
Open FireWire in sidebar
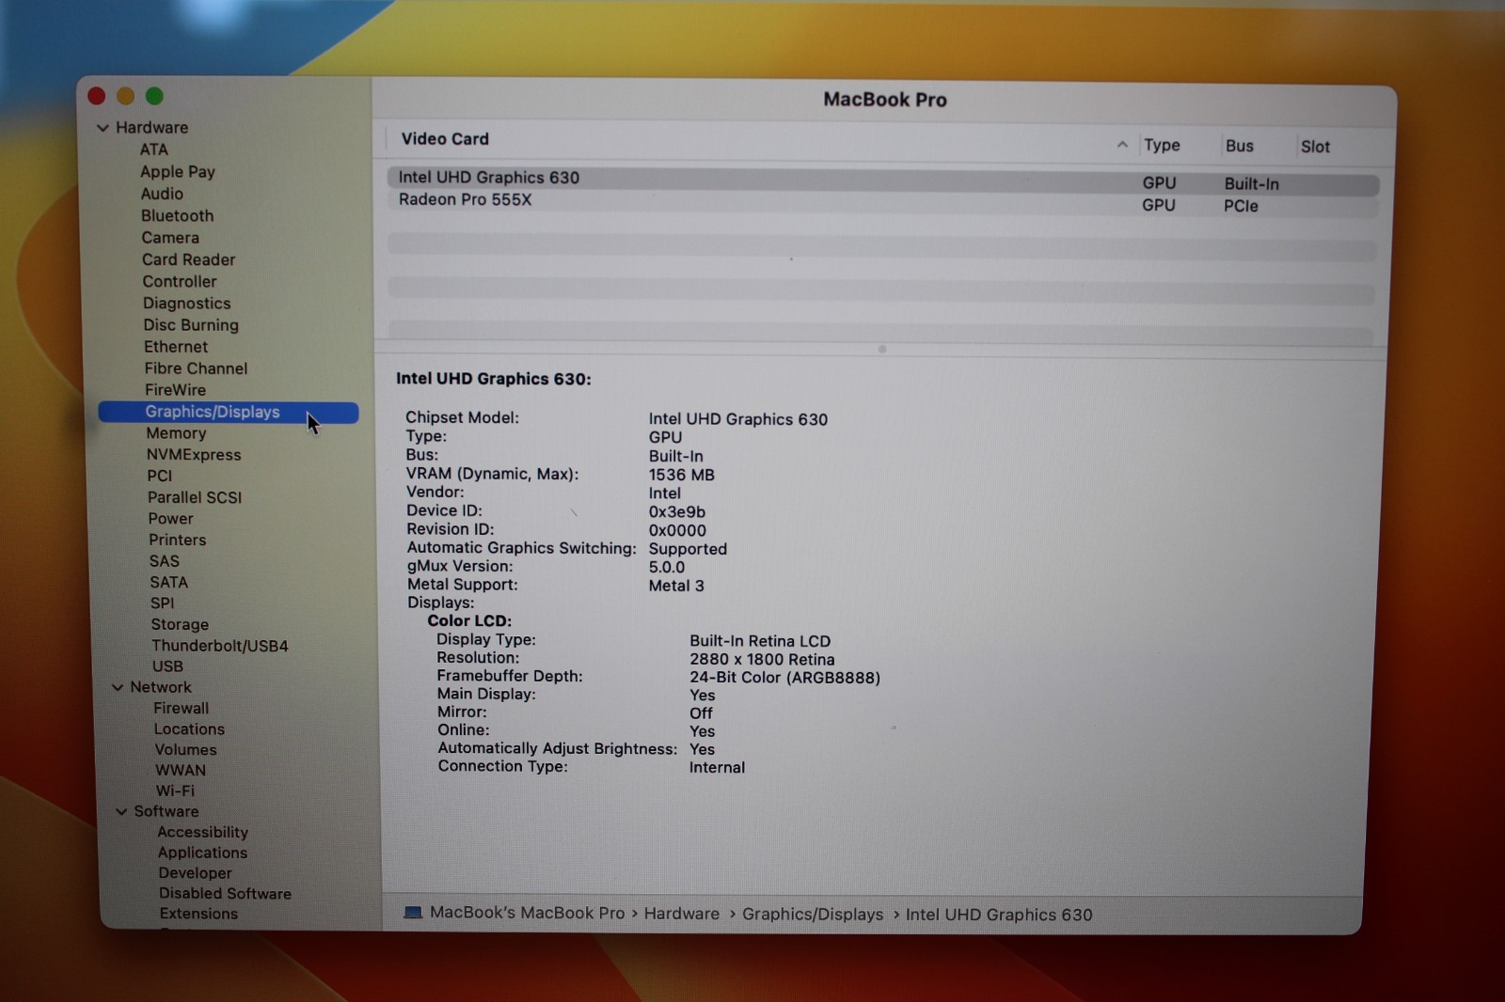point(175,389)
